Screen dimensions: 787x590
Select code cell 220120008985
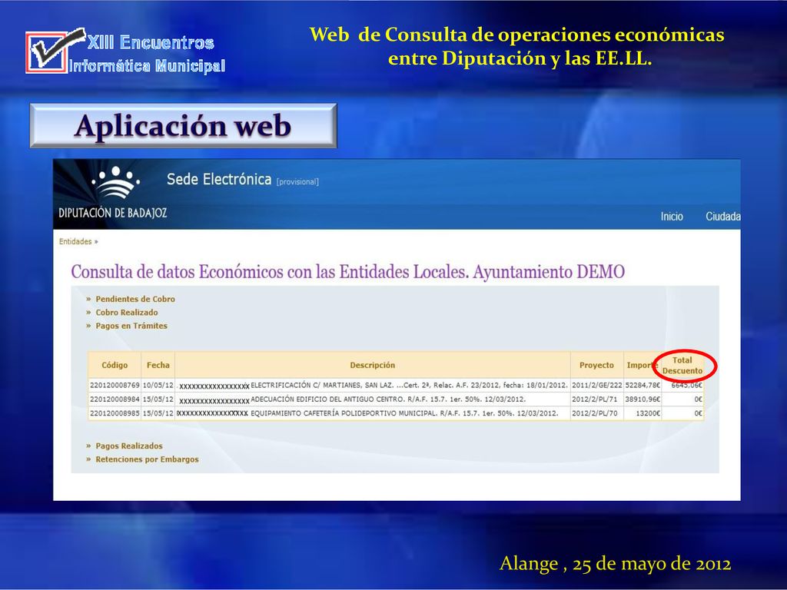click(x=115, y=413)
